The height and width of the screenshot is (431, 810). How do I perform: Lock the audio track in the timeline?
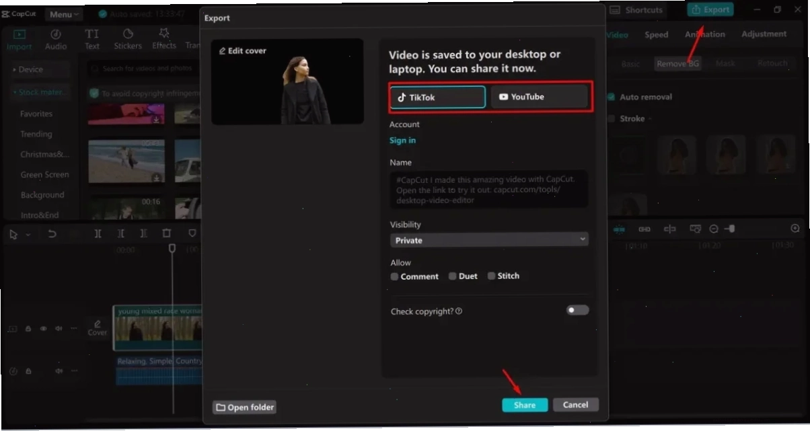coord(28,371)
